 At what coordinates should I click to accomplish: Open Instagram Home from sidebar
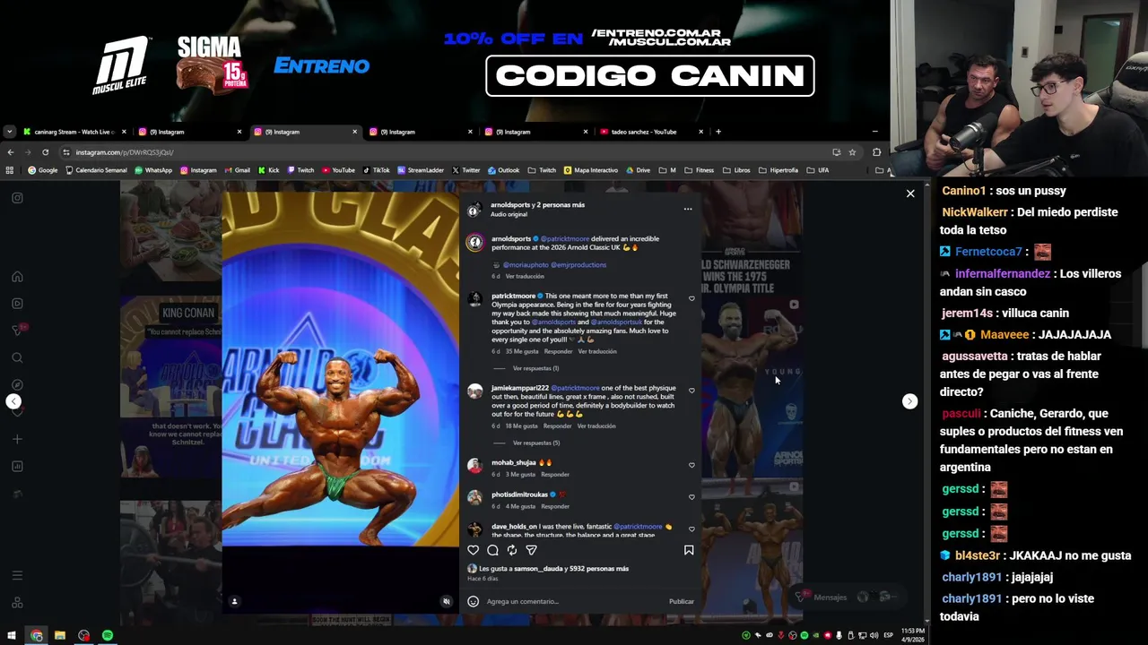pyautogui.click(x=17, y=277)
